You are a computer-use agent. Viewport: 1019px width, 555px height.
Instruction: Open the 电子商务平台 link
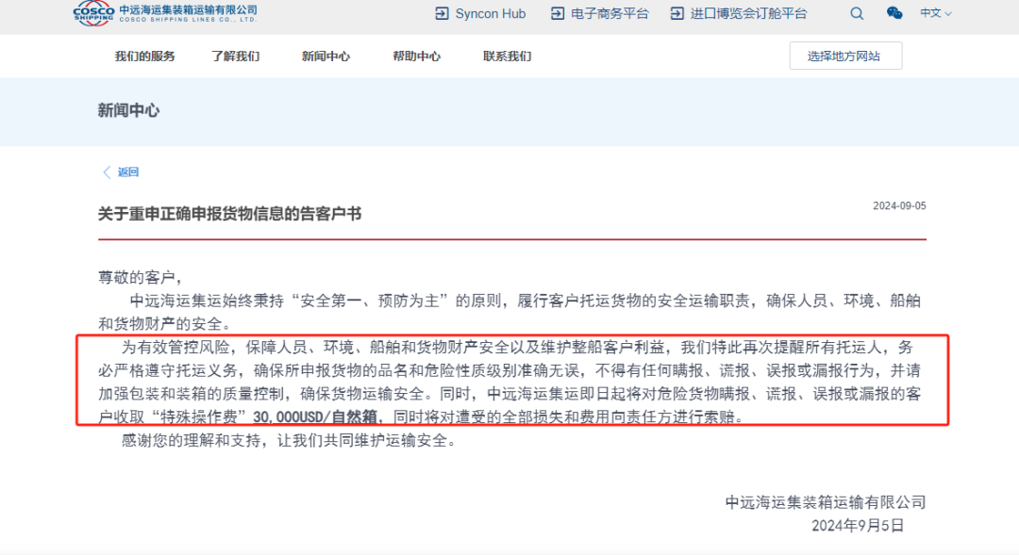pos(610,13)
